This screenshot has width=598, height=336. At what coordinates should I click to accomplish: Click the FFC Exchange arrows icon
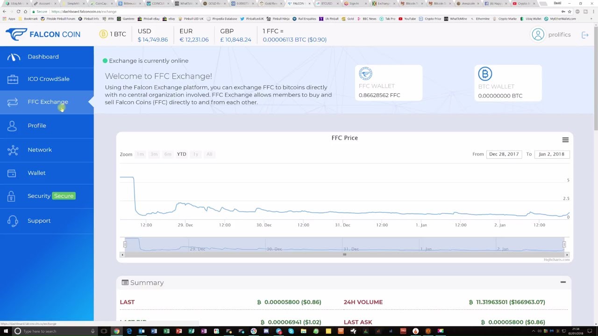click(13, 102)
